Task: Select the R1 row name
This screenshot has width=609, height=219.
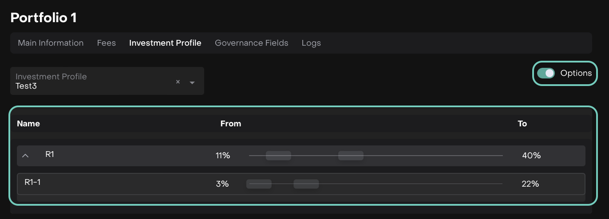Action: 50,154
